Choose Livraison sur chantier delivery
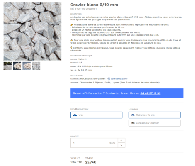This screenshot has height=166, width=195. coord(155,123)
